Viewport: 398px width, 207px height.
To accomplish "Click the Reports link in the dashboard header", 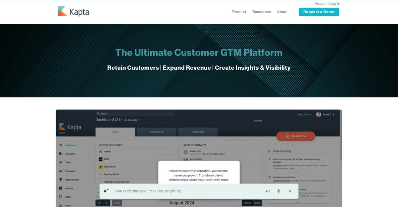I will click(258, 121).
